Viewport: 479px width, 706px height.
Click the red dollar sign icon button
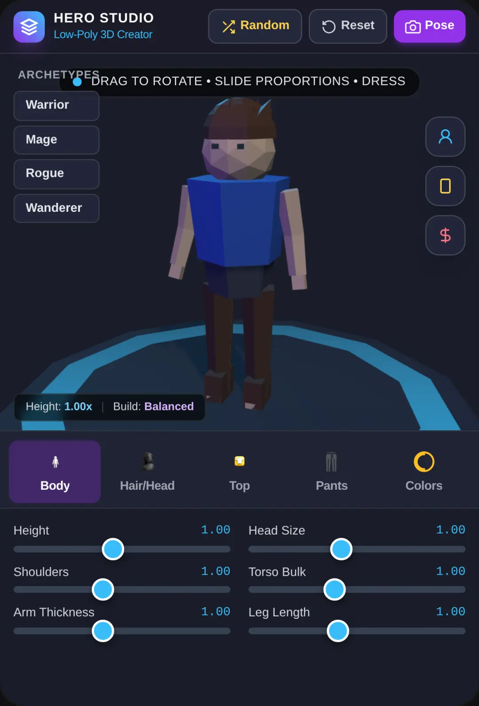pyautogui.click(x=445, y=235)
